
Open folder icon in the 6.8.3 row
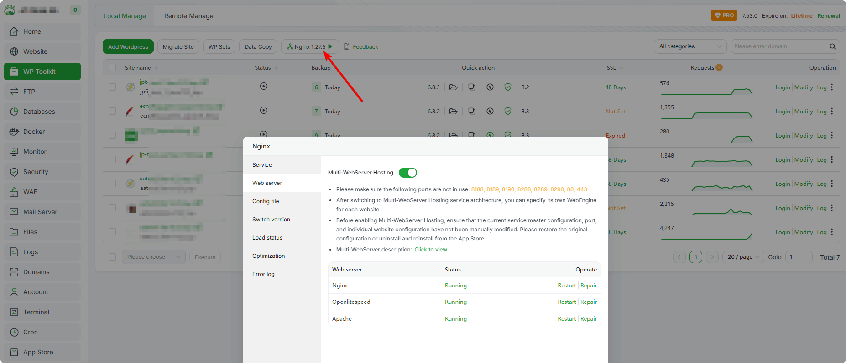coord(453,87)
